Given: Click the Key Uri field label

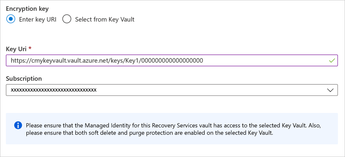Looking at the screenshot, I should point(16,49).
